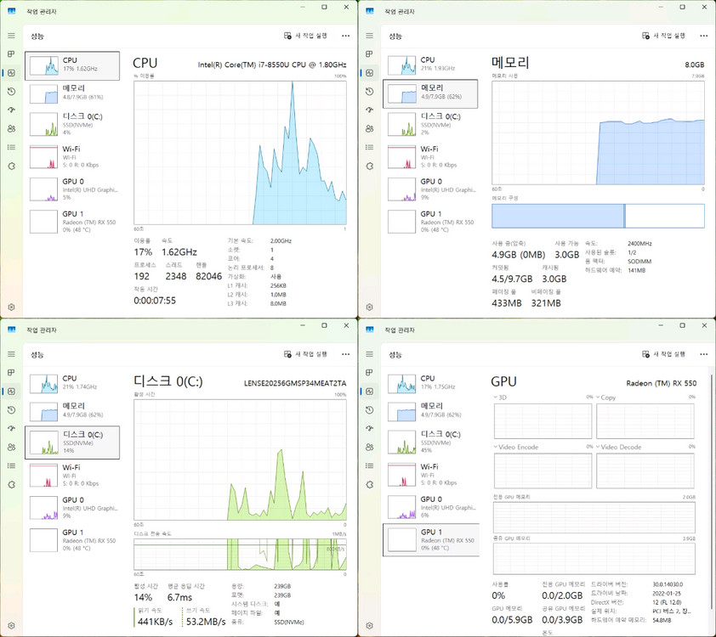Open Startup apps icon in Disk details window
The width and height of the screenshot is (716, 637).
point(11,429)
